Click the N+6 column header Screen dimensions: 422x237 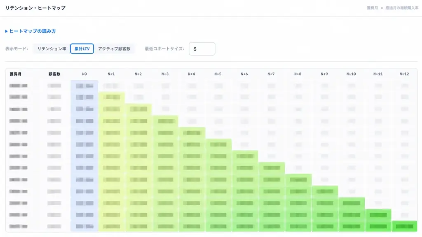244,74
